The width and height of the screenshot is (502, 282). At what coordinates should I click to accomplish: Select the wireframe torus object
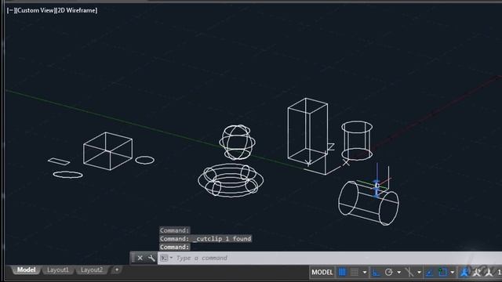pyautogui.click(x=231, y=180)
